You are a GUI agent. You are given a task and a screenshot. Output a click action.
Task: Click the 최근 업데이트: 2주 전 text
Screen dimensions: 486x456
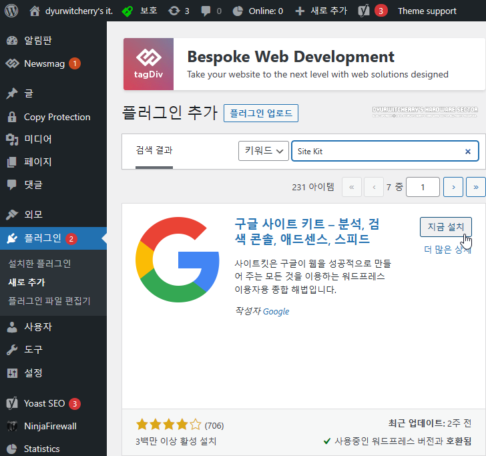[430, 423]
